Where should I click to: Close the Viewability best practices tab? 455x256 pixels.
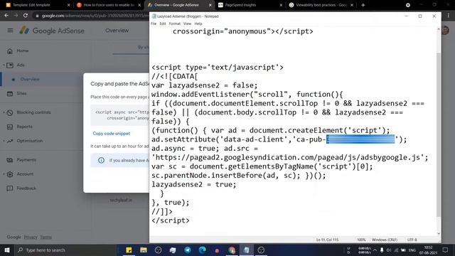[x=352, y=5]
